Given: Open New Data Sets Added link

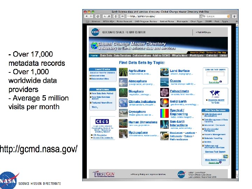Looking at the screenshot, I should point(102,93).
